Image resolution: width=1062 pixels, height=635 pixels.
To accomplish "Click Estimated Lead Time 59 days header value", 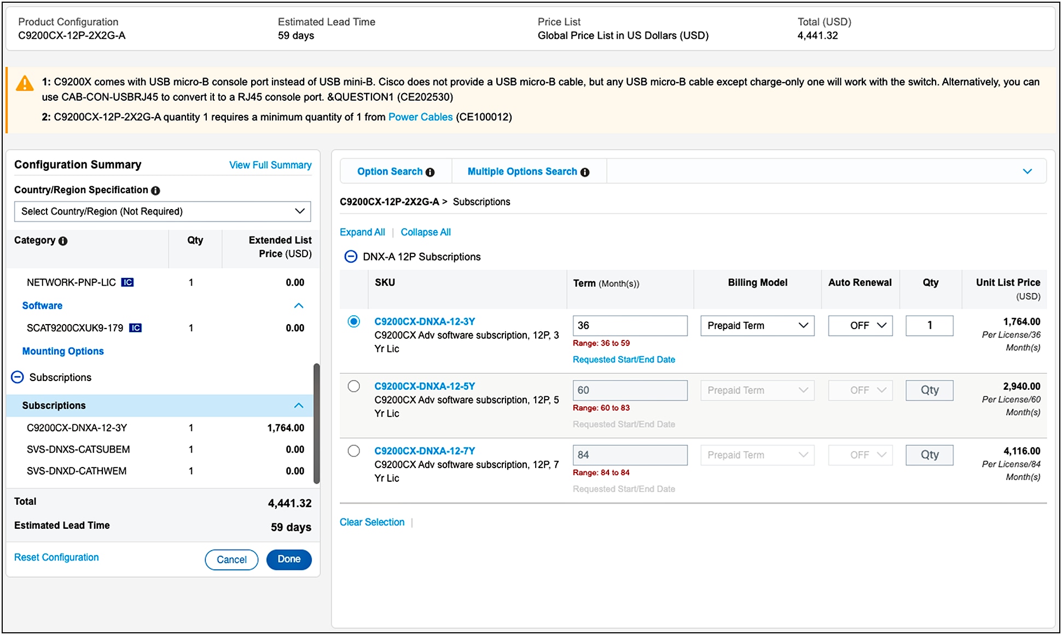I will (296, 36).
